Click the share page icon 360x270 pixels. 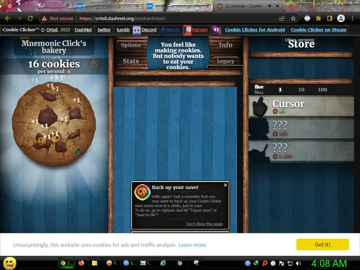click(282, 18)
